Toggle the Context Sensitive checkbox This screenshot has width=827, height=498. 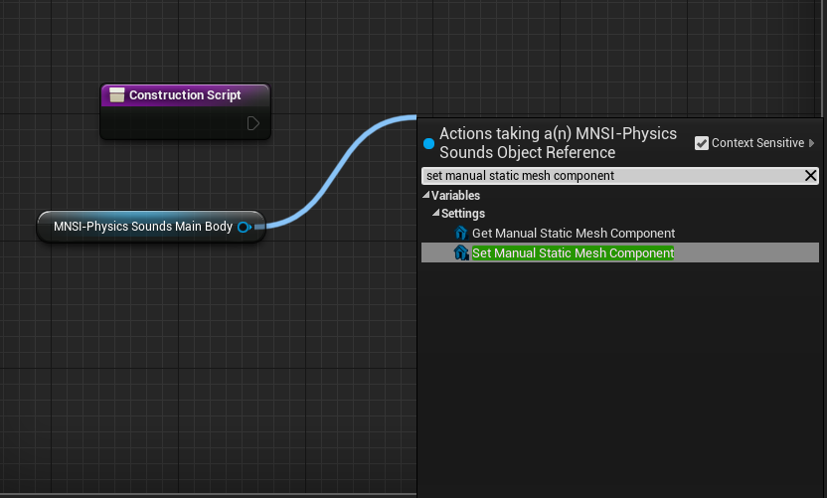click(x=703, y=143)
